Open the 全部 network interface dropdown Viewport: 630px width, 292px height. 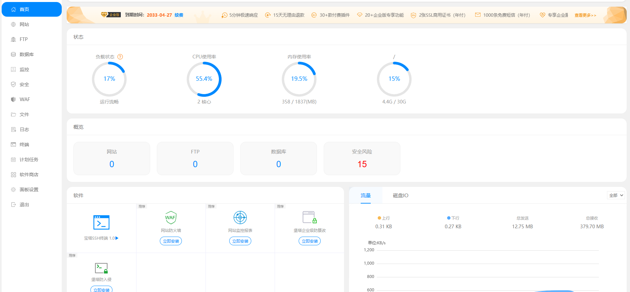point(616,195)
